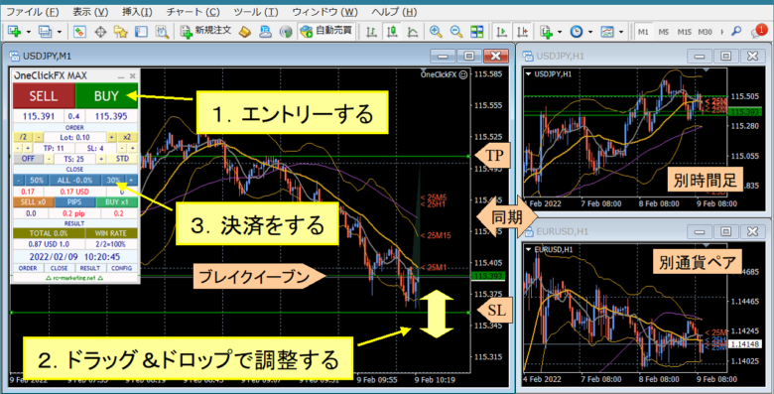
Task: Tile windows with the grid icon
Action: [x=477, y=32]
